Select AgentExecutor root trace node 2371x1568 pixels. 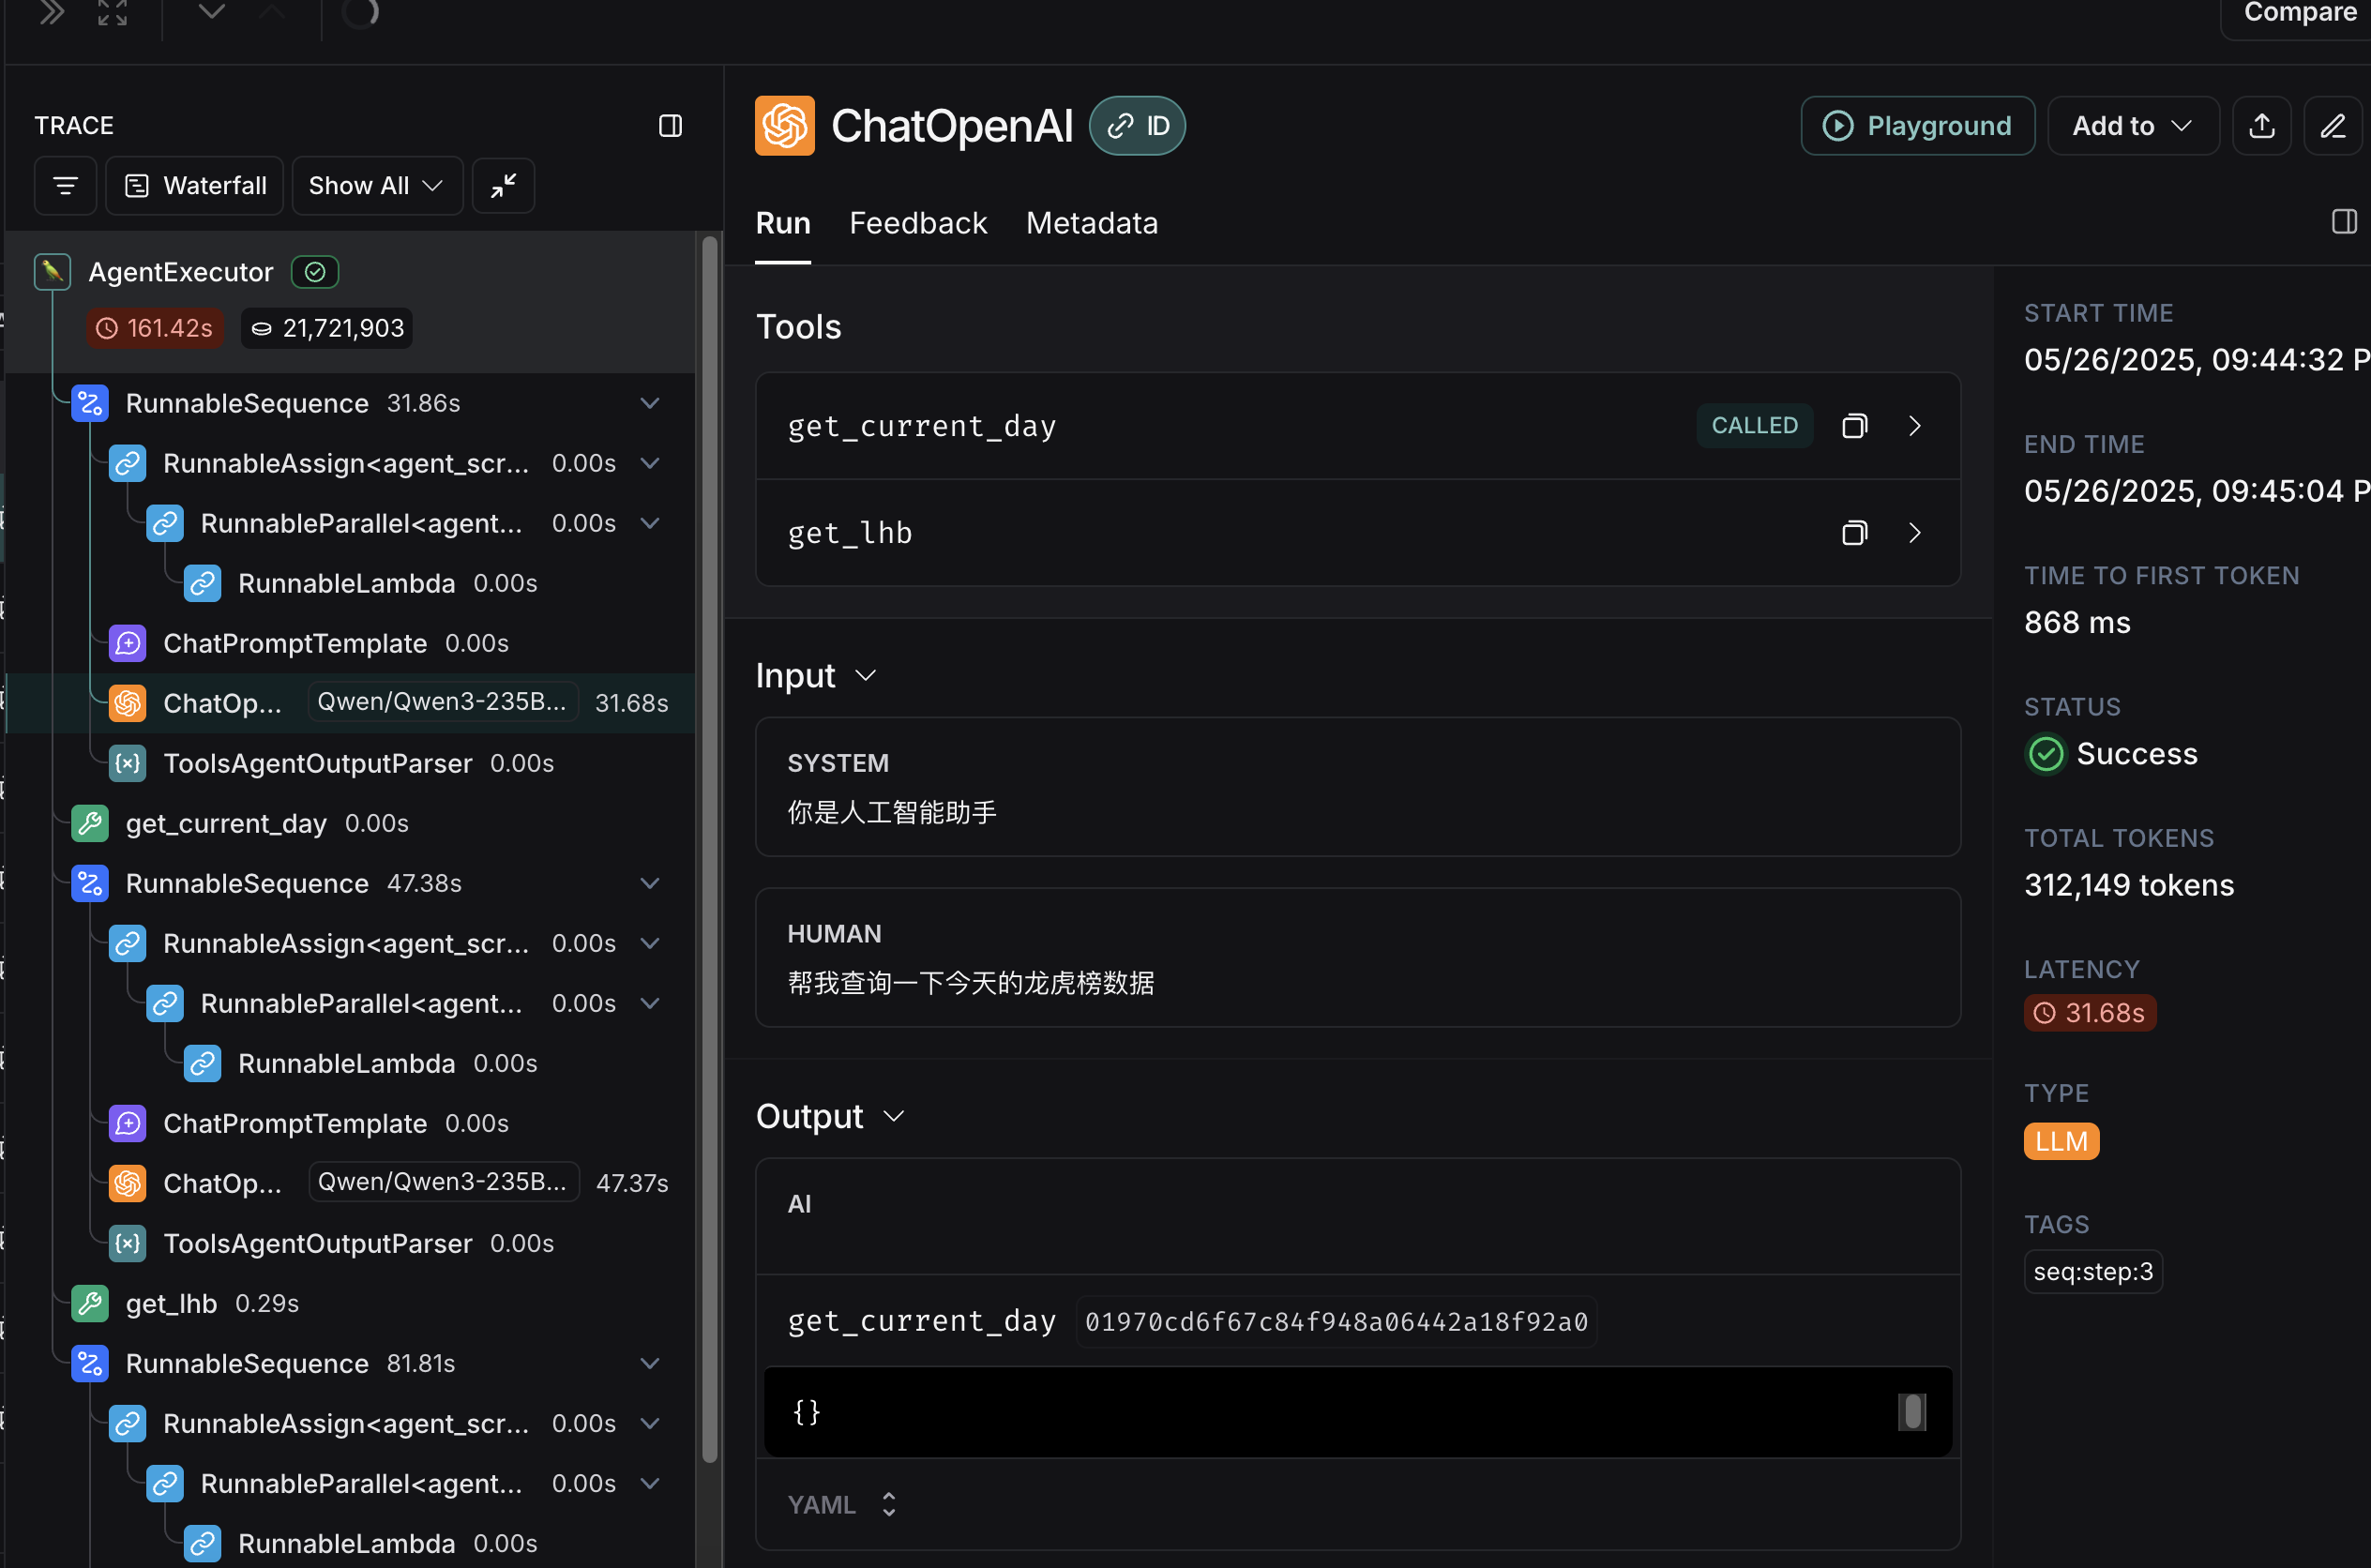[x=350, y=301]
